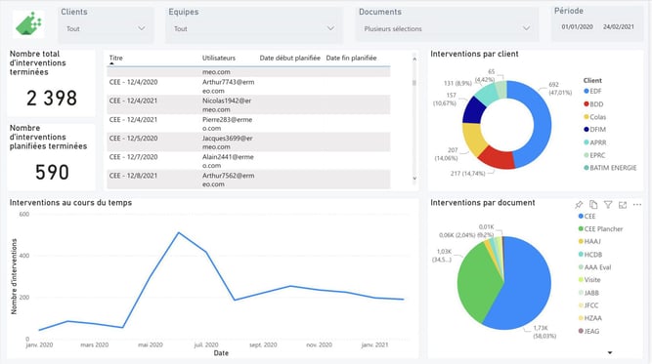Edit the start date 01/01/2020
Screen dimensions: 652x364
(577, 27)
